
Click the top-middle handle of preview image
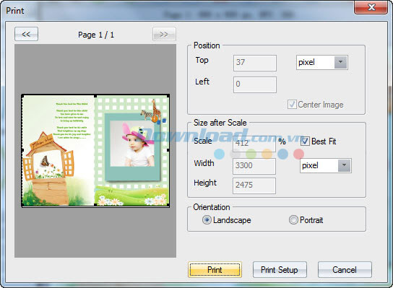(x=95, y=96)
